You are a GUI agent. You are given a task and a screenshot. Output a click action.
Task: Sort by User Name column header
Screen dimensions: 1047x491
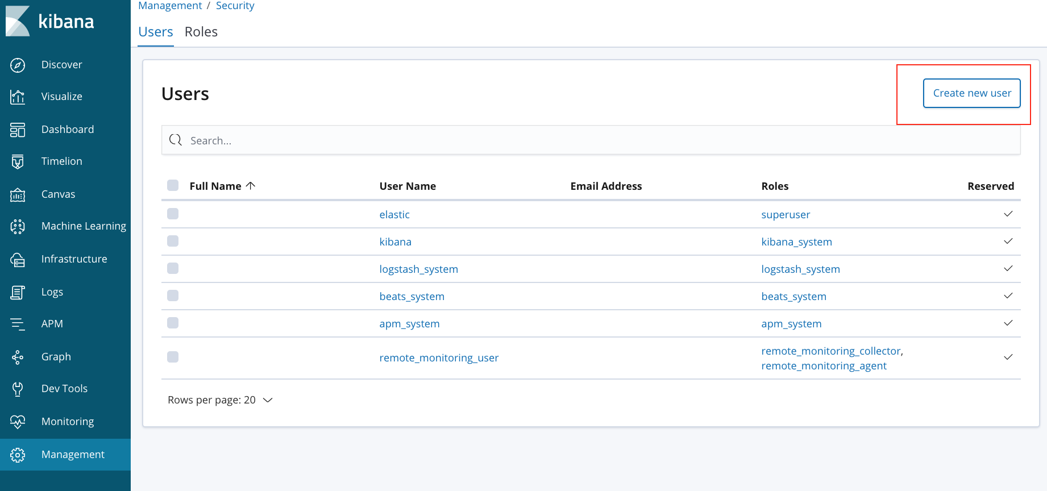coord(408,186)
